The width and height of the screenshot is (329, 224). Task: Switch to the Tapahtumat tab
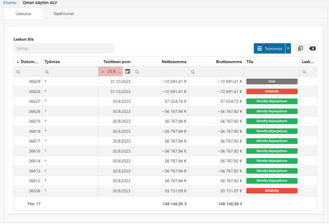(x=64, y=14)
